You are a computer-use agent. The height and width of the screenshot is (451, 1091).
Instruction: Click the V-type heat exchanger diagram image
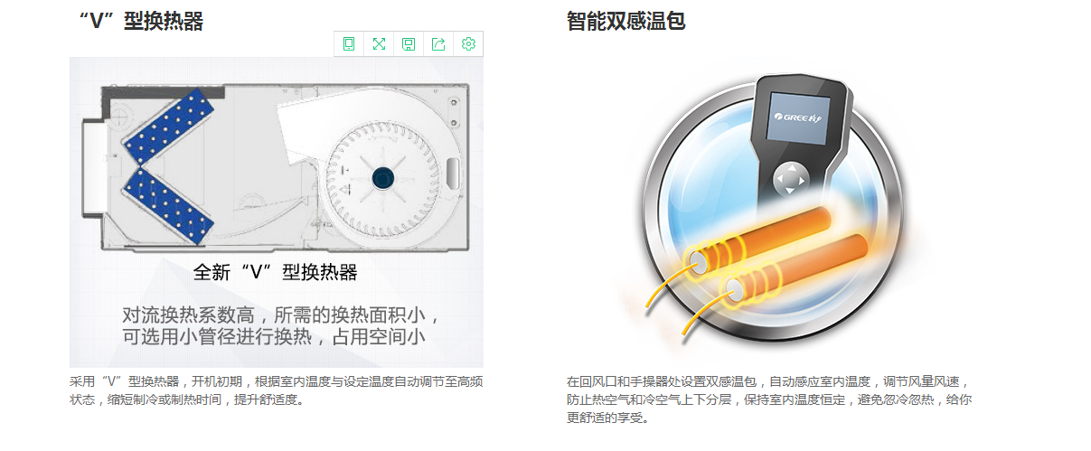pyautogui.click(x=277, y=212)
